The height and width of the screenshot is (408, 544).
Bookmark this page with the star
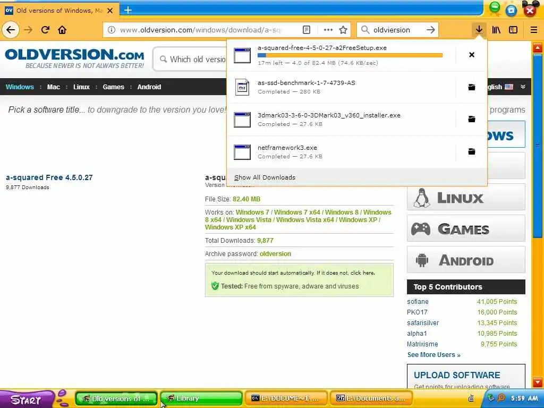pyautogui.click(x=343, y=30)
